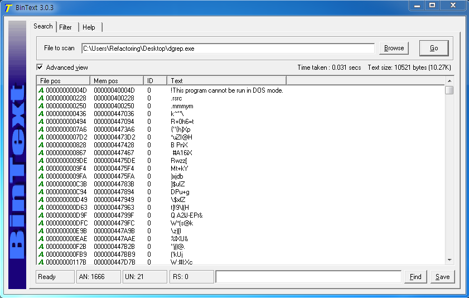This screenshot has width=469, height=298.
Task: Click the RS: 0 status panel
Action: coord(192,277)
